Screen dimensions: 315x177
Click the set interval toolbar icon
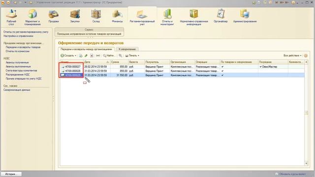pos(98,56)
